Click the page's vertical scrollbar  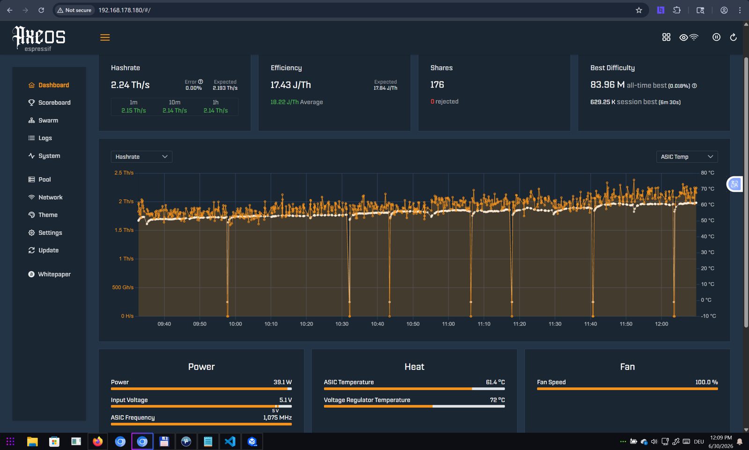746,192
